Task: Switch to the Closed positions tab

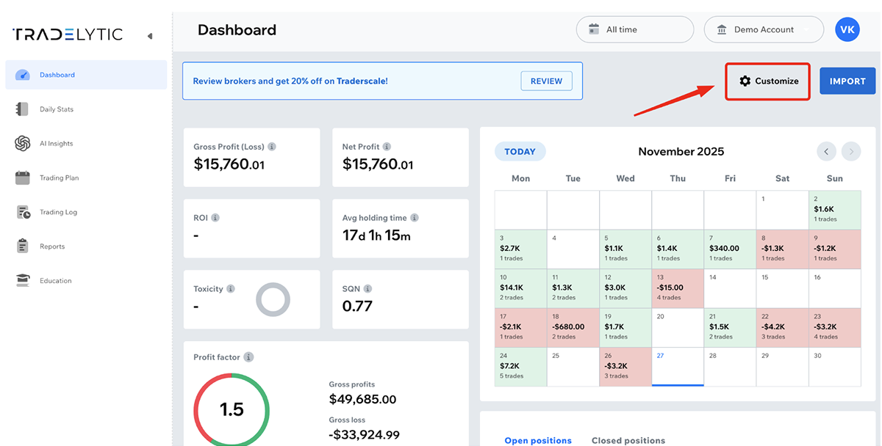Action: click(628, 440)
